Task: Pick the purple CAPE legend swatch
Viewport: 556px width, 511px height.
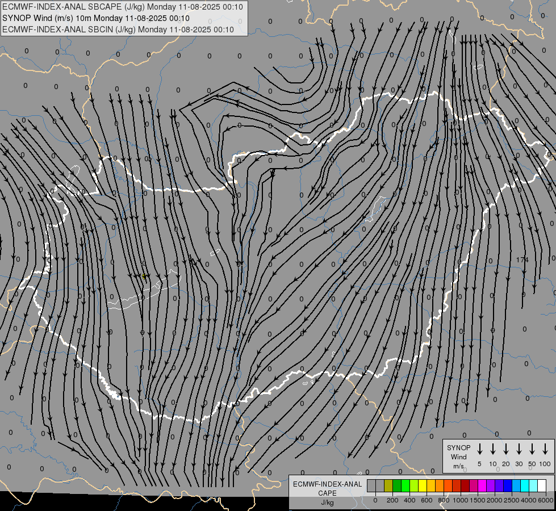Action: pos(490,485)
